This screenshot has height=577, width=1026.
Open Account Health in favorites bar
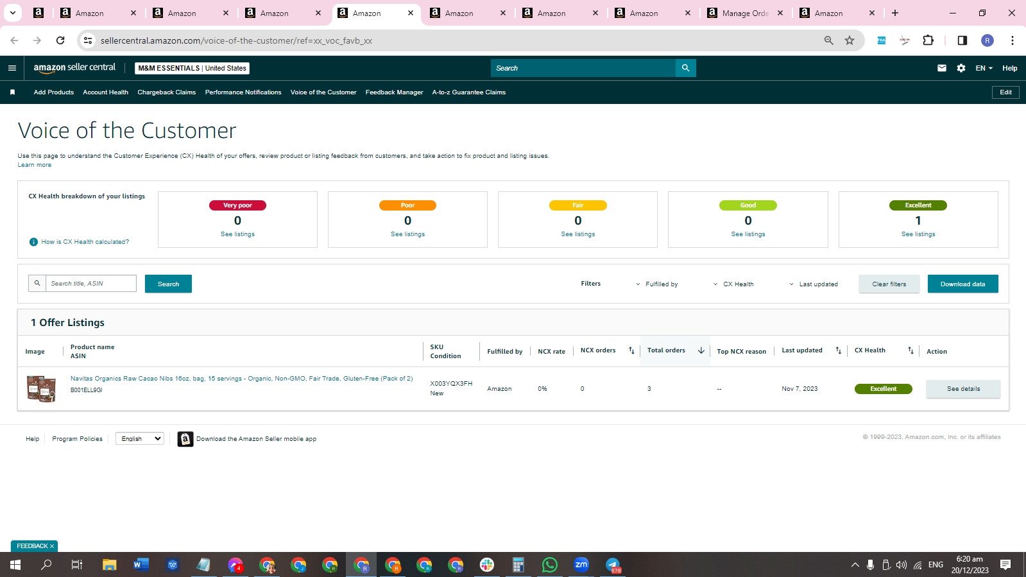(106, 92)
